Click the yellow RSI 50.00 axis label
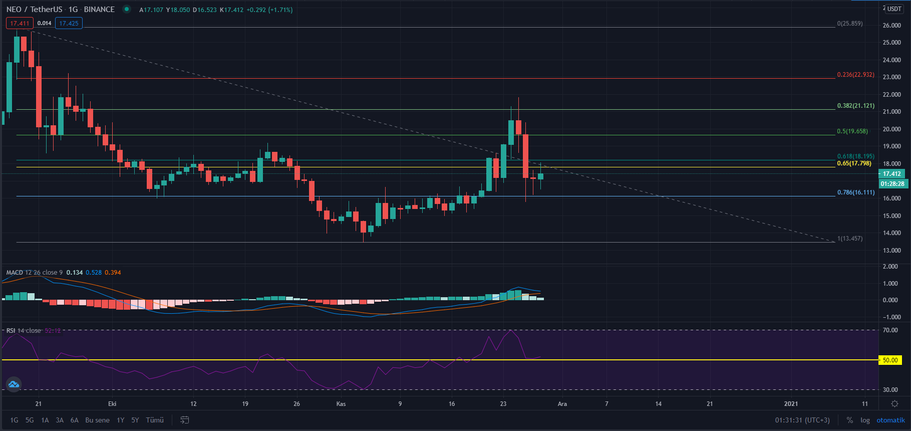 [x=890, y=360]
